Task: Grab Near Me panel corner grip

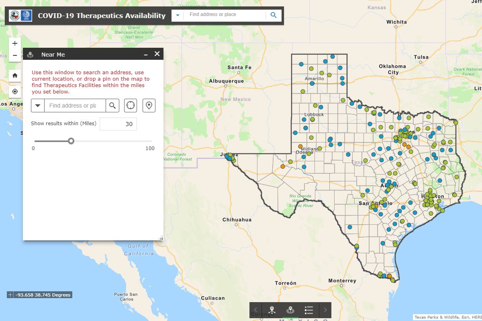Action: (x=161, y=238)
